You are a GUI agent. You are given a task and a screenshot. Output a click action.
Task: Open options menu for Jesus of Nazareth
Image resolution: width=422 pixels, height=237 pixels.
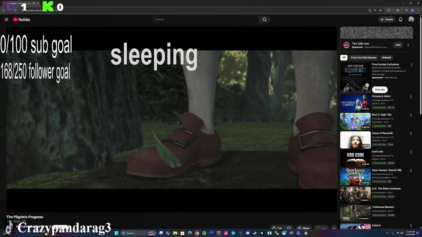coord(411,134)
